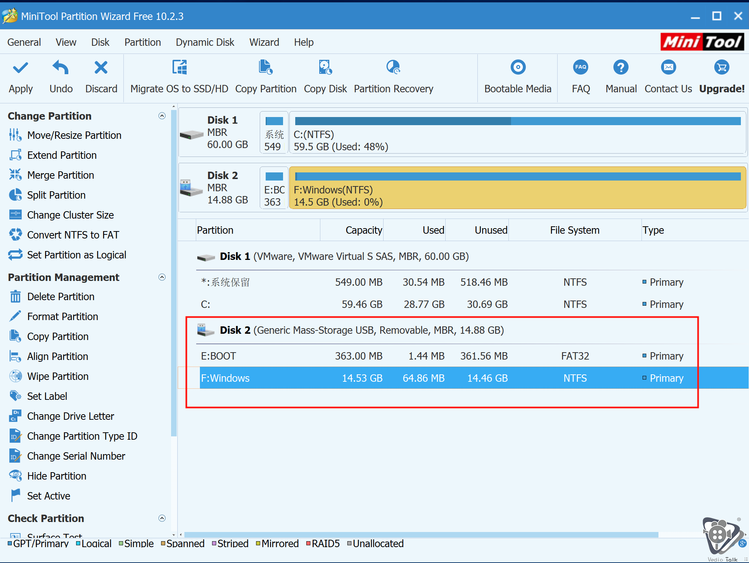Click Copy Partition in sidebar
Image resolution: width=749 pixels, height=563 pixels.
(48, 336)
